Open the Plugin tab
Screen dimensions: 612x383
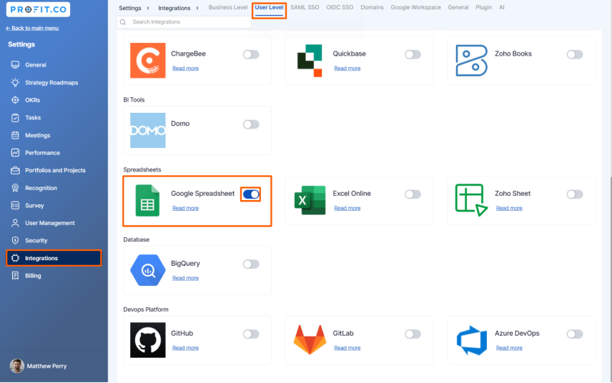[483, 7]
